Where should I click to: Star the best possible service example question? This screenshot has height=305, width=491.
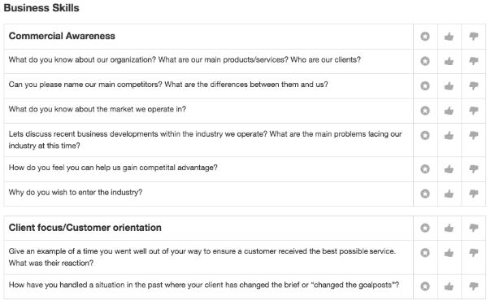point(425,252)
